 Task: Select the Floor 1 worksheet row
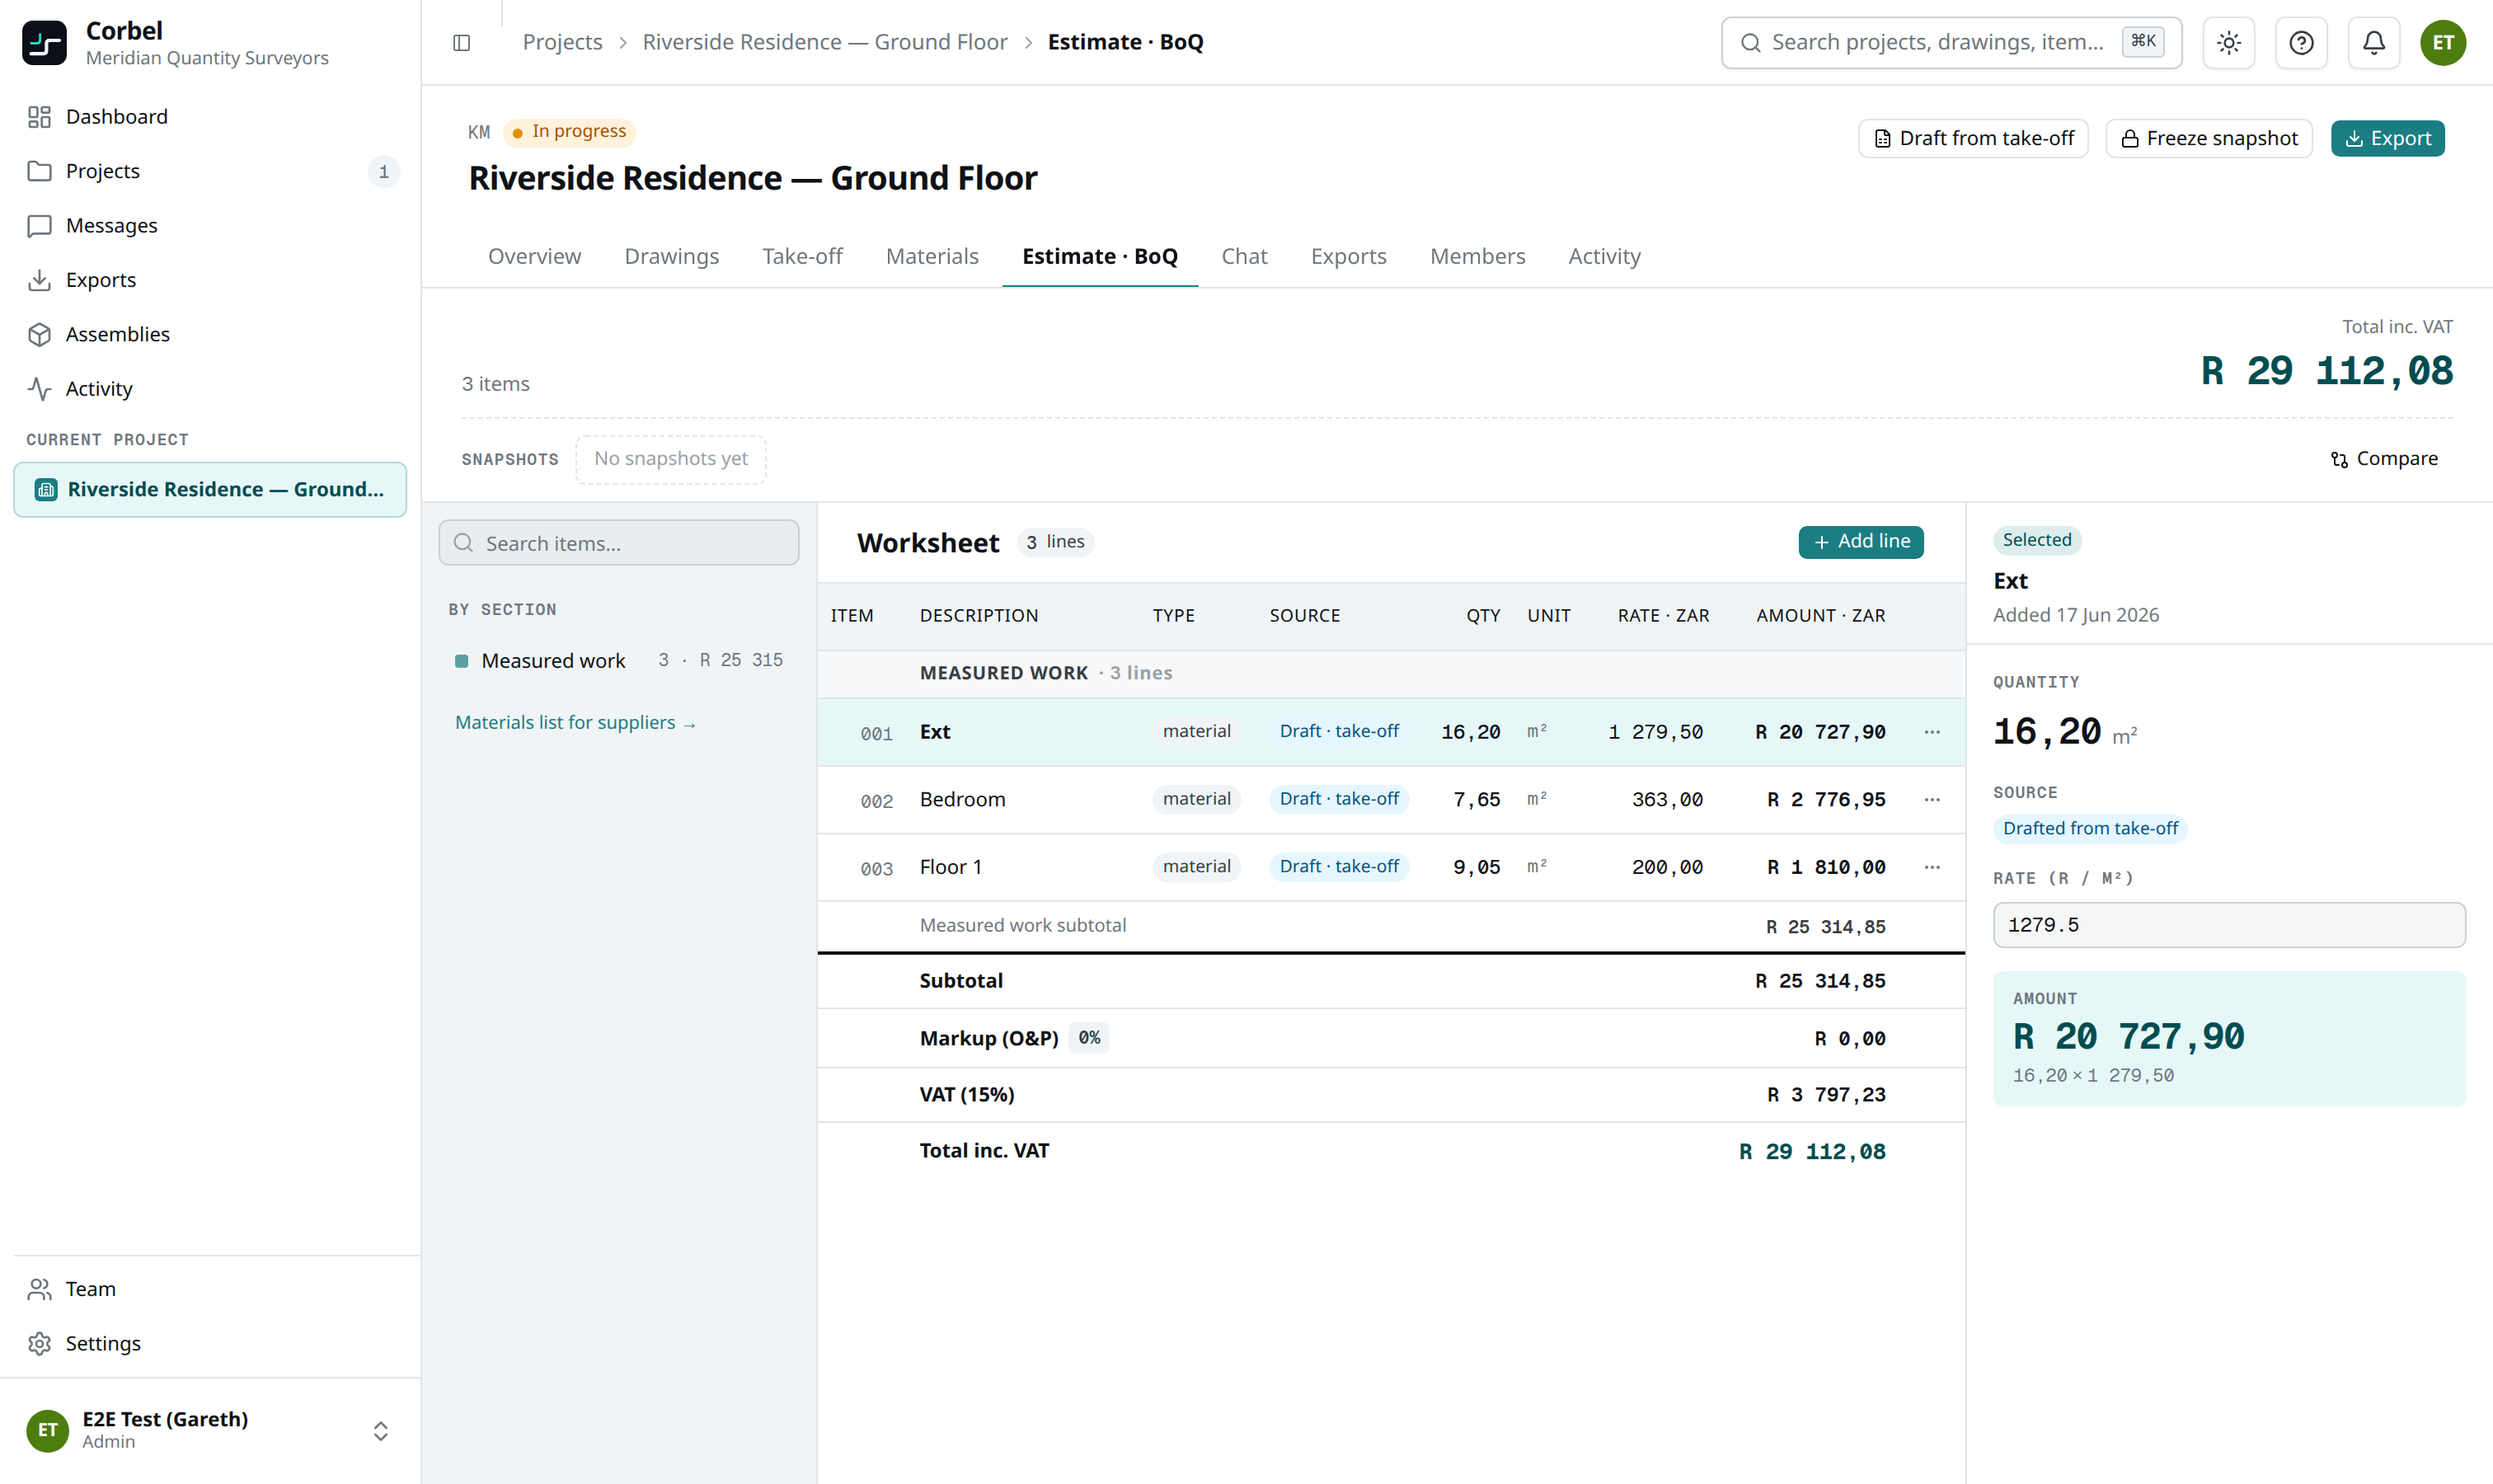[1390, 867]
